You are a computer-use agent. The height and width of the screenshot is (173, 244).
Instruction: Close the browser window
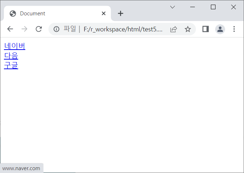pos(233,7)
